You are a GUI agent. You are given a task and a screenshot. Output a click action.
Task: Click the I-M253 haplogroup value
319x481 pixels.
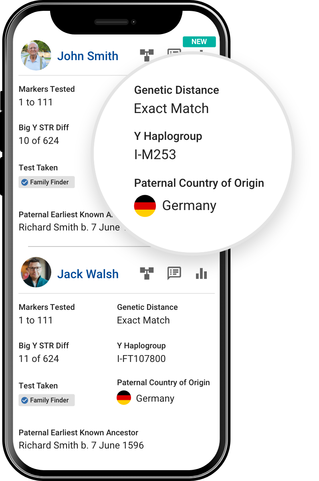(x=155, y=155)
